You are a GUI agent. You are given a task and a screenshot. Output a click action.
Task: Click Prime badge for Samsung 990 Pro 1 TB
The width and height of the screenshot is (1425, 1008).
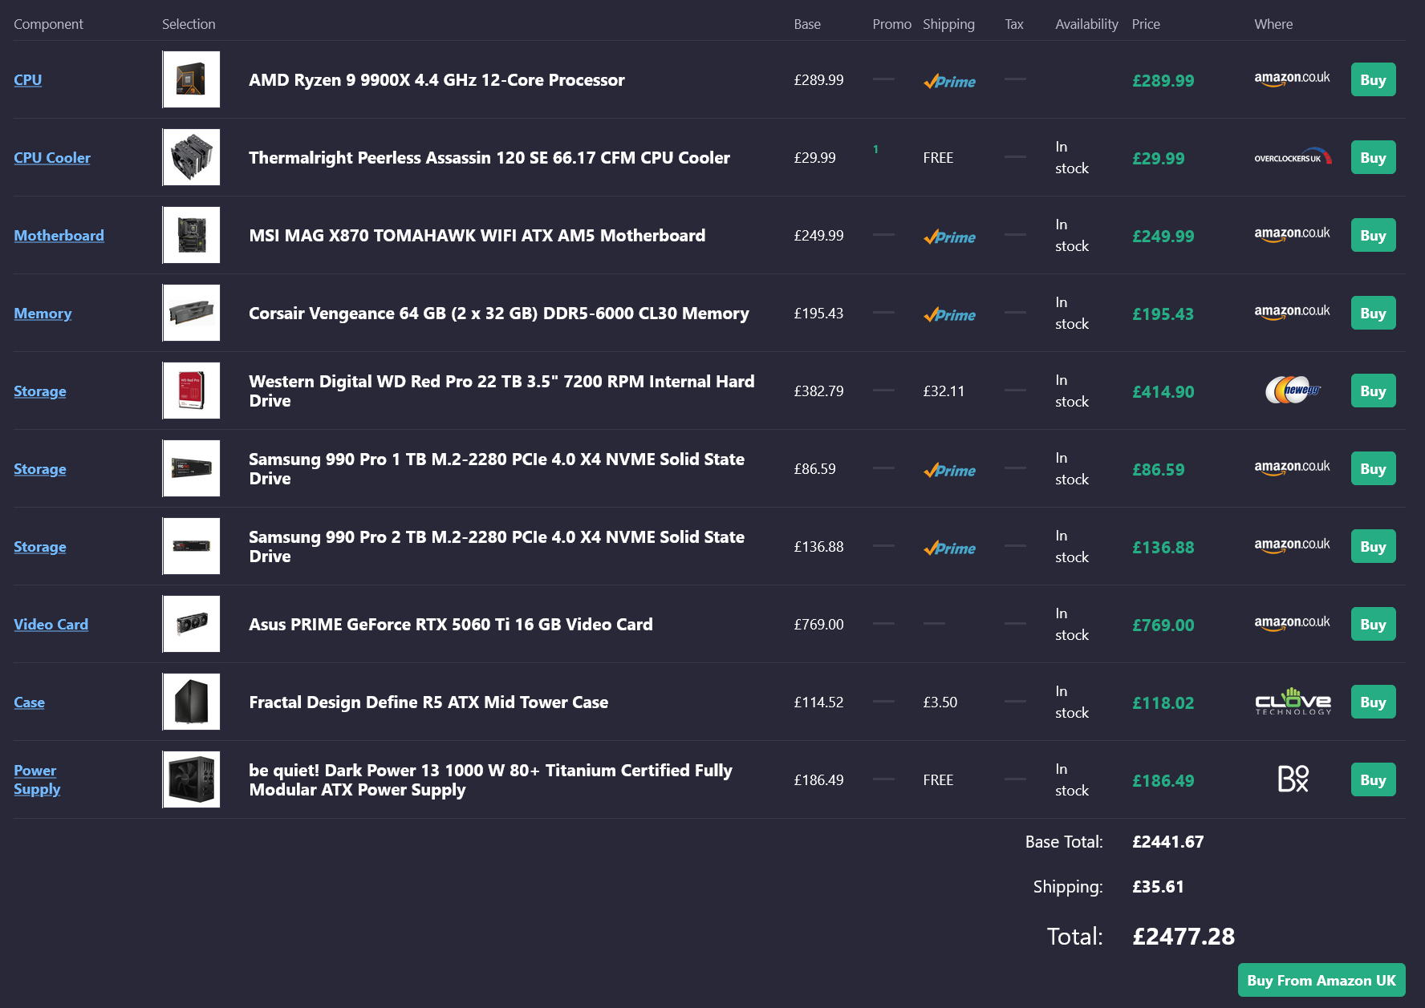pos(949,470)
